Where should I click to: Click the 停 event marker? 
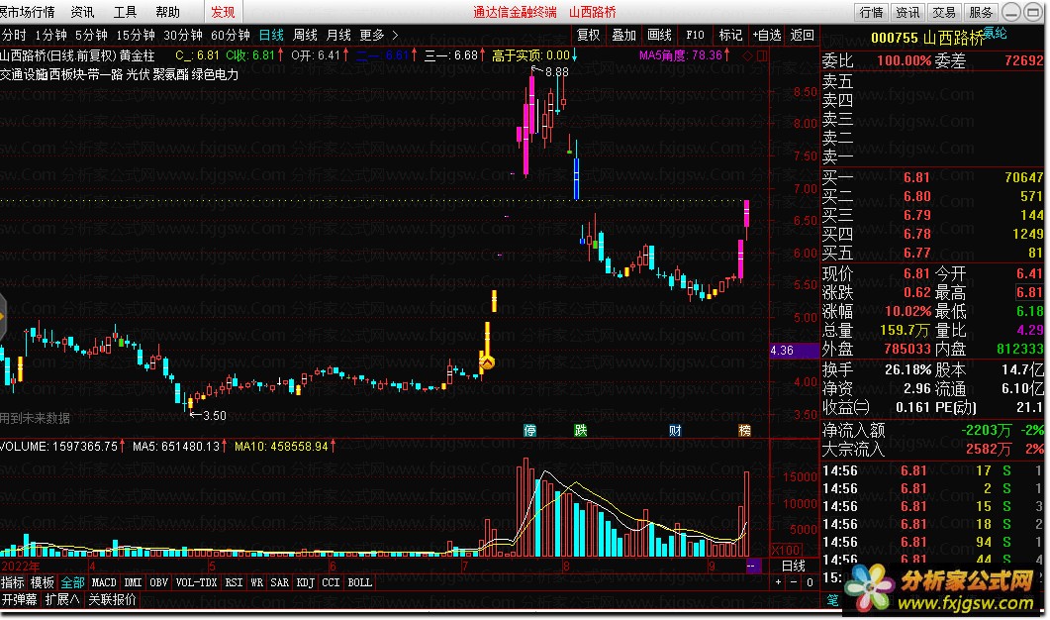click(529, 430)
